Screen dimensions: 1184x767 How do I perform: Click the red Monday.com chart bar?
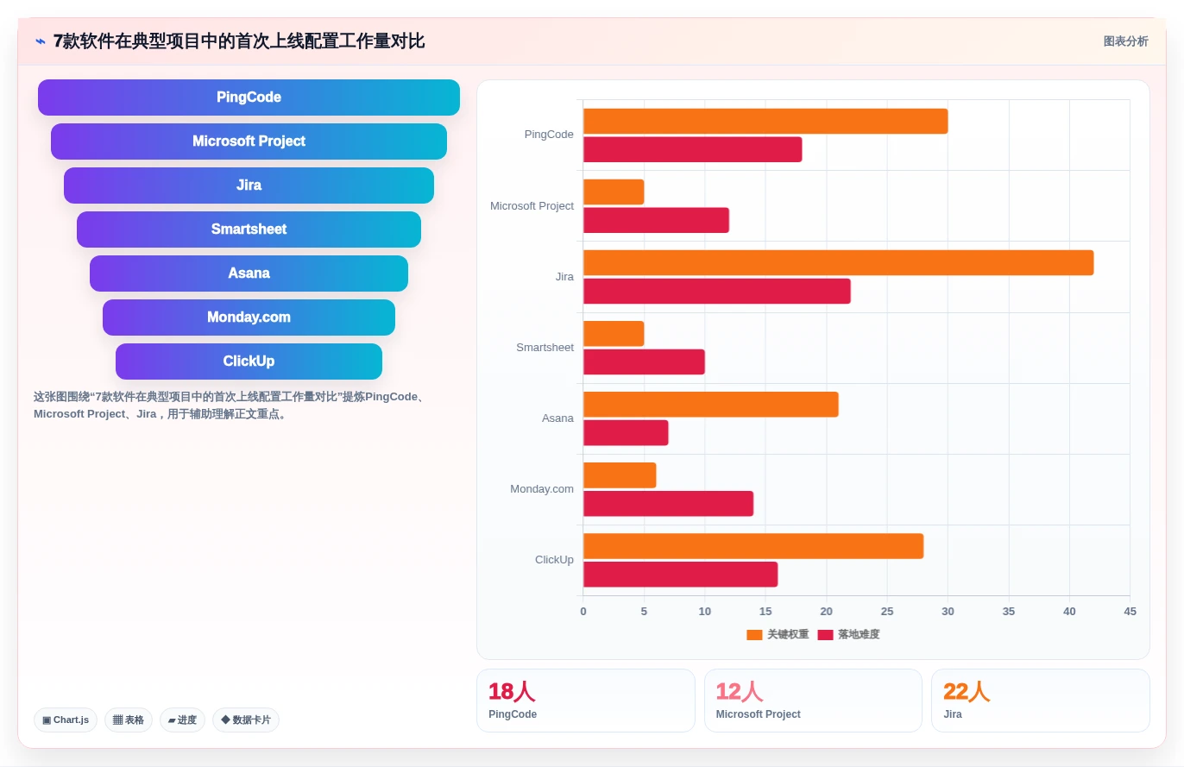pos(668,503)
